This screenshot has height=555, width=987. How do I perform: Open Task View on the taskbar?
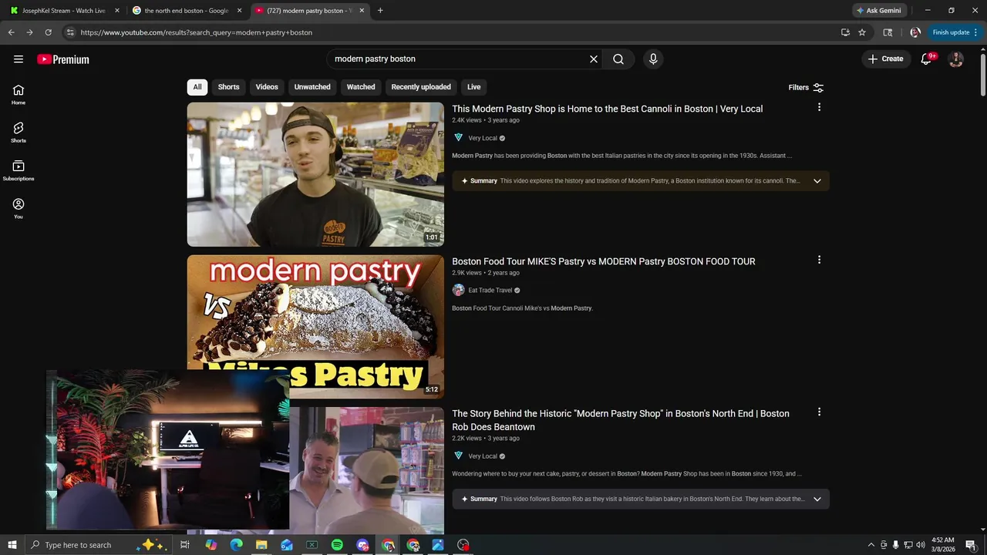pyautogui.click(x=185, y=545)
